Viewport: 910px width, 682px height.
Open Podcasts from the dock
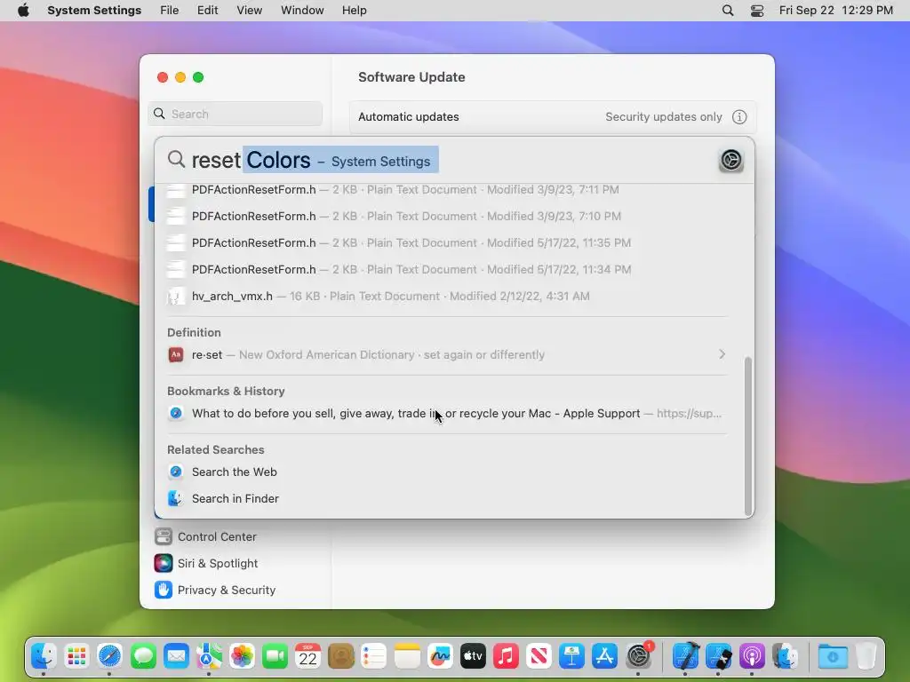coord(752,656)
